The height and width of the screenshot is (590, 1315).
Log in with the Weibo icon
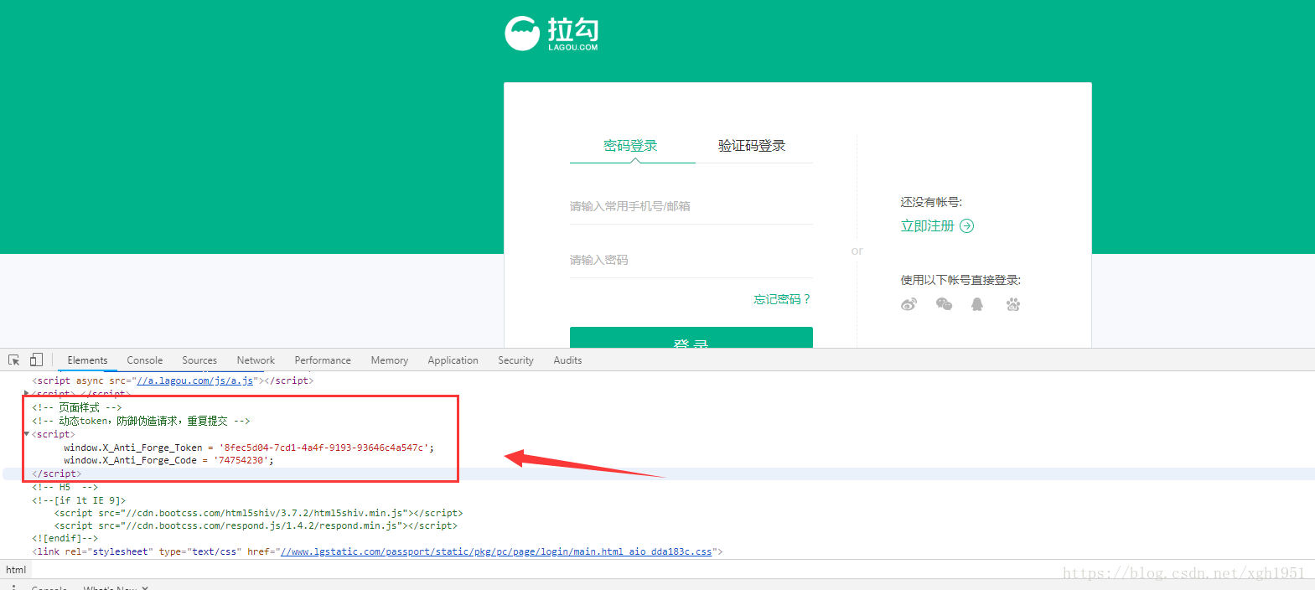coord(909,304)
